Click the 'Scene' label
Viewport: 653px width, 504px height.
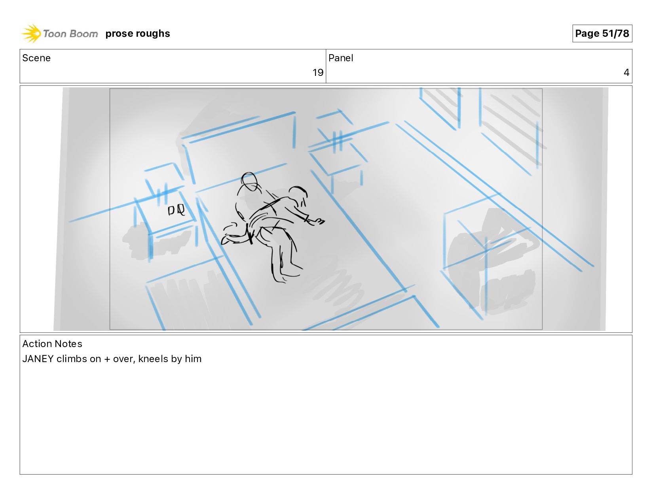pos(36,58)
